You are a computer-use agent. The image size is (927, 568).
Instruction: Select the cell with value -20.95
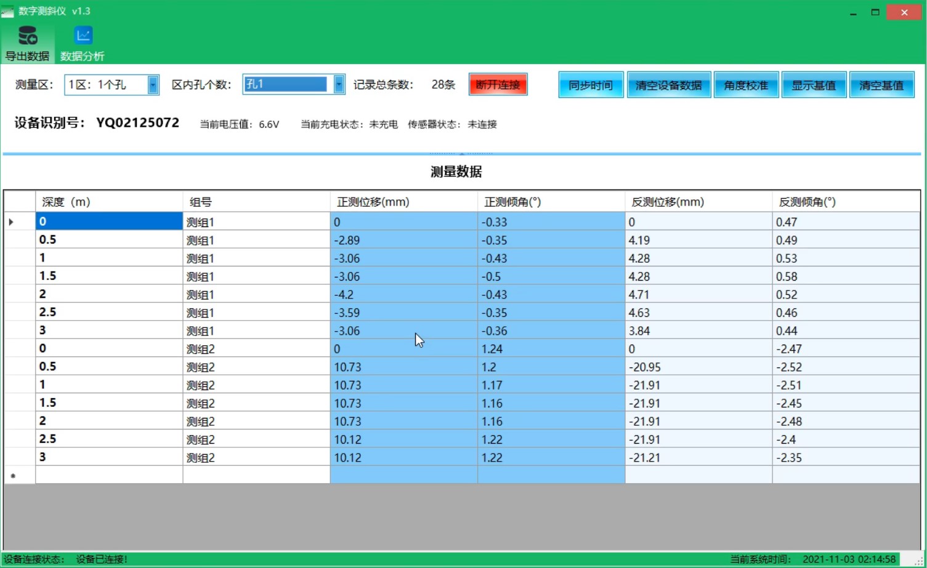(x=698, y=367)
